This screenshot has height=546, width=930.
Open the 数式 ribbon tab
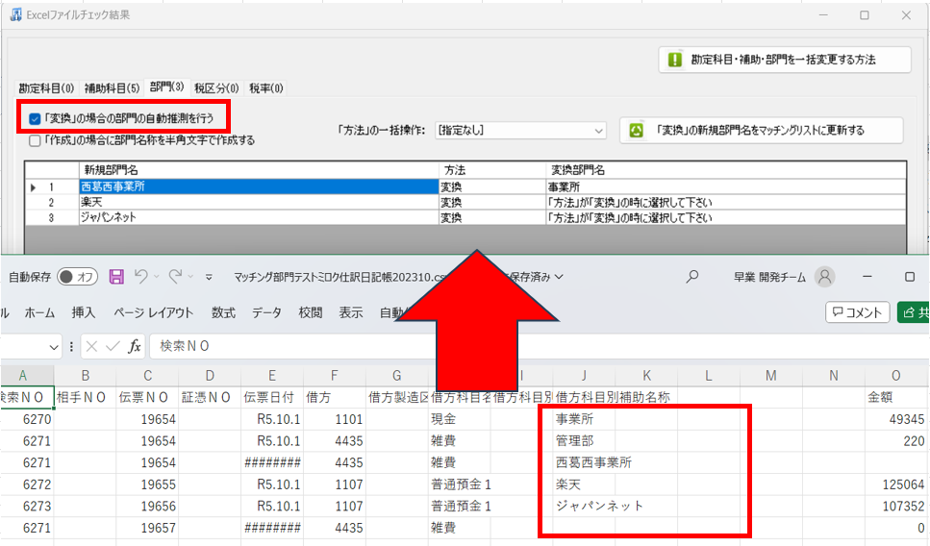(223, 313)
